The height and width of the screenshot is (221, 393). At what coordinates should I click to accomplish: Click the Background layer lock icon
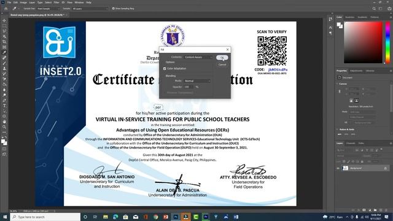(x=386, y=168)
